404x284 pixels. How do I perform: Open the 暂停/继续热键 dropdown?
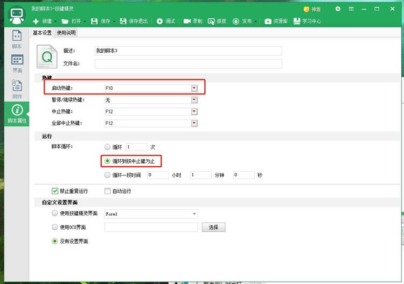click(194, 100)
